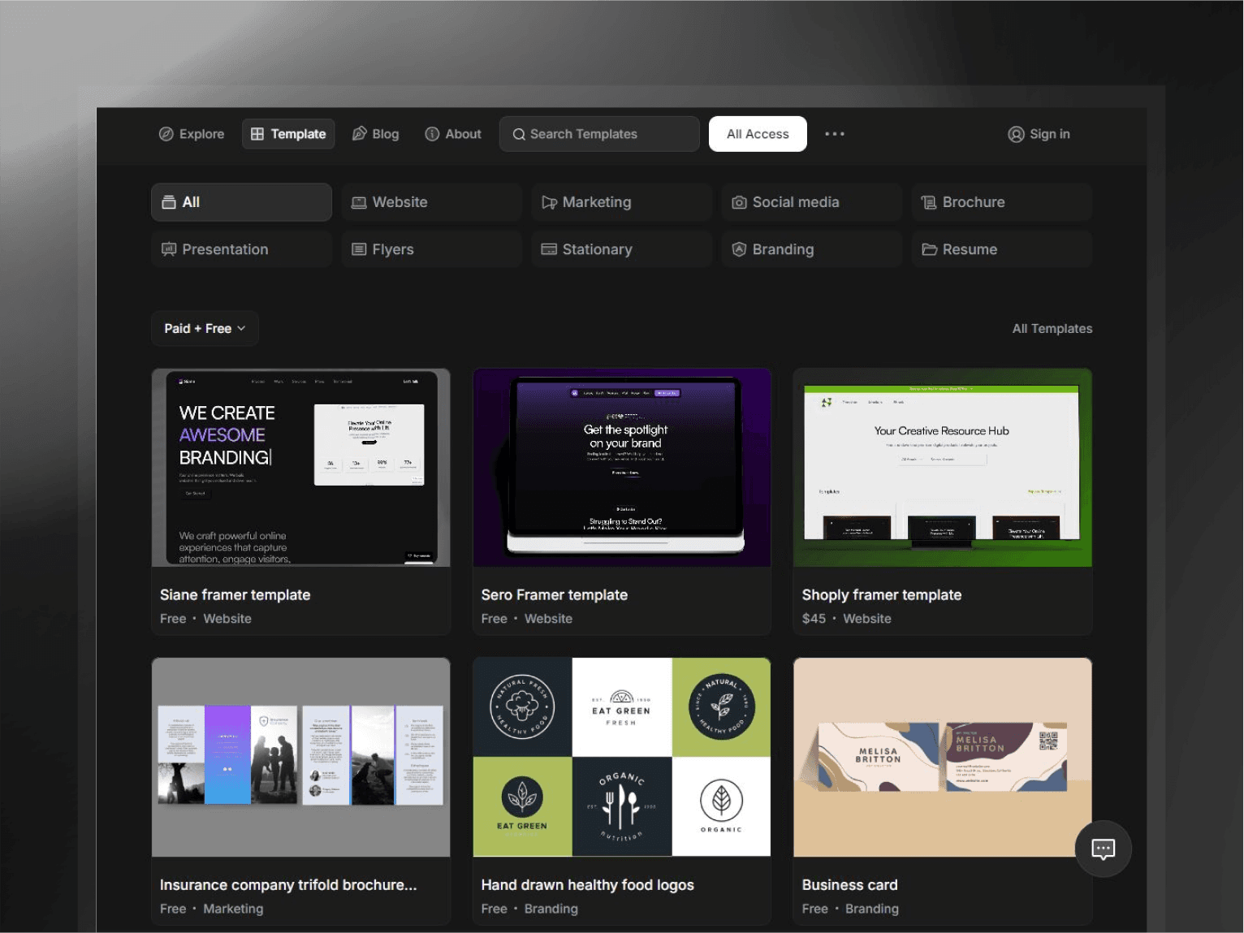Open the Sero Framer template thumbnail
This screenshot has width=1244, height=933.
click(621, 468)
